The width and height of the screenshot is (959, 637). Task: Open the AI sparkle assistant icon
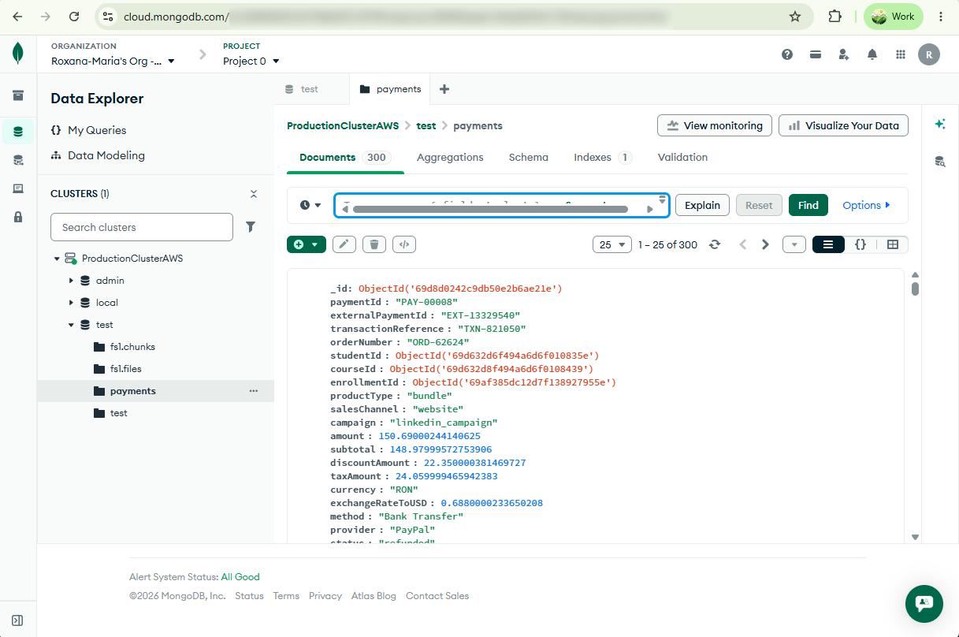point(940,124)
